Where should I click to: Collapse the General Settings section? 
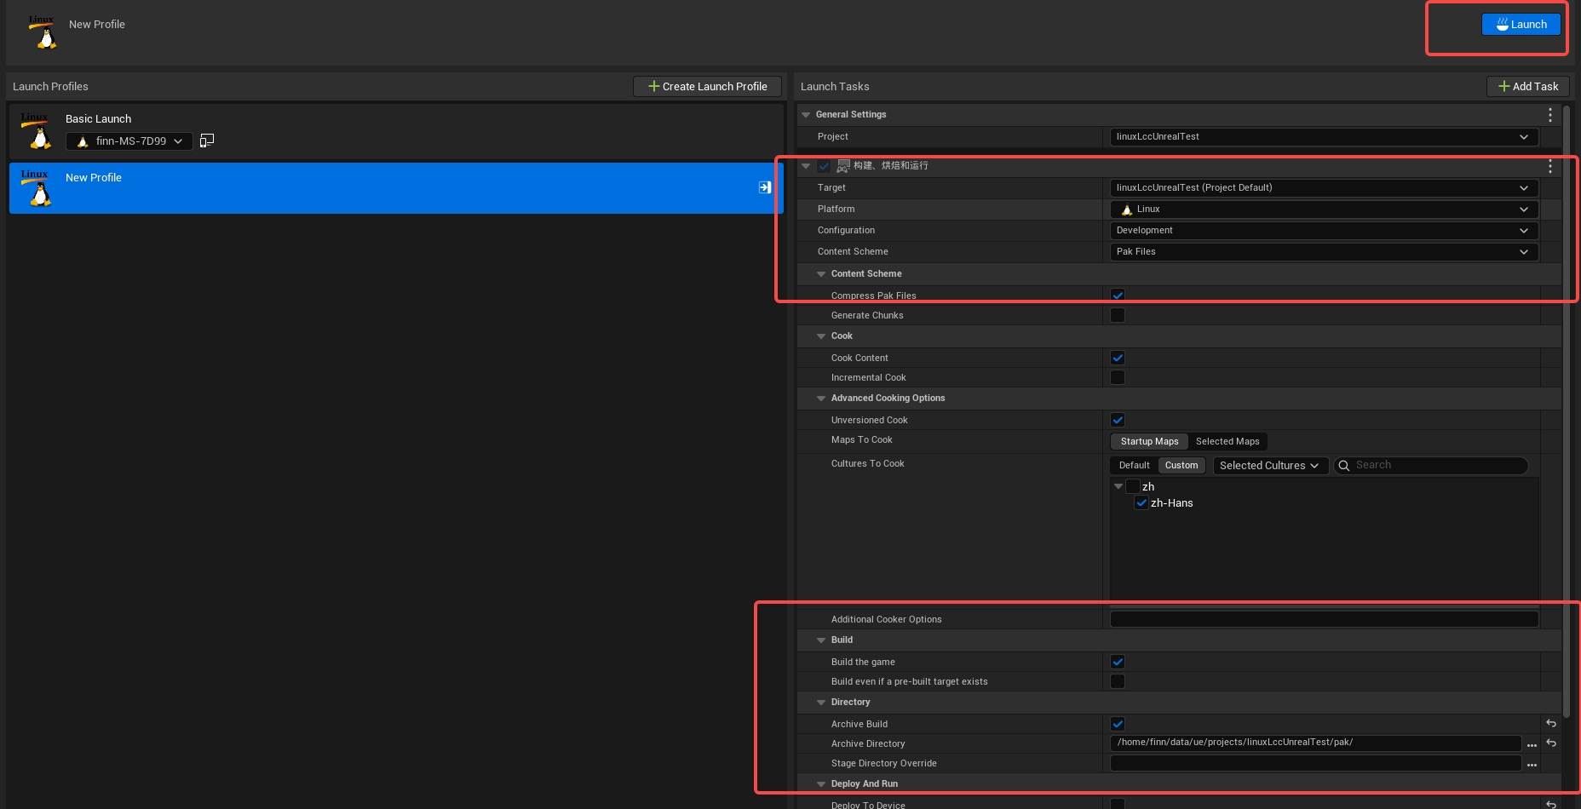click(806, 115)
